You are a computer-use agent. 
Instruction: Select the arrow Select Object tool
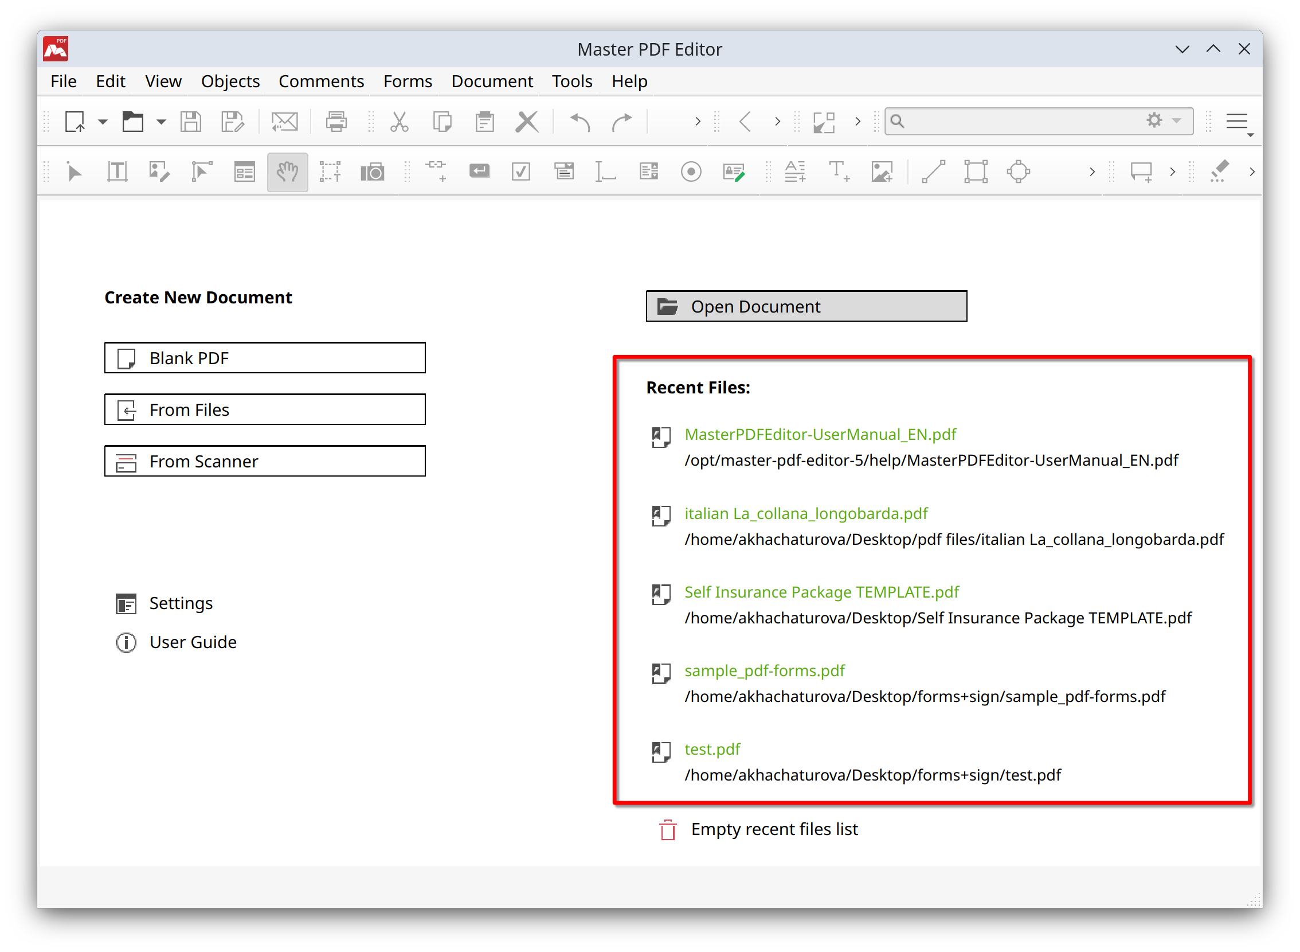click(x=75, y=171)
